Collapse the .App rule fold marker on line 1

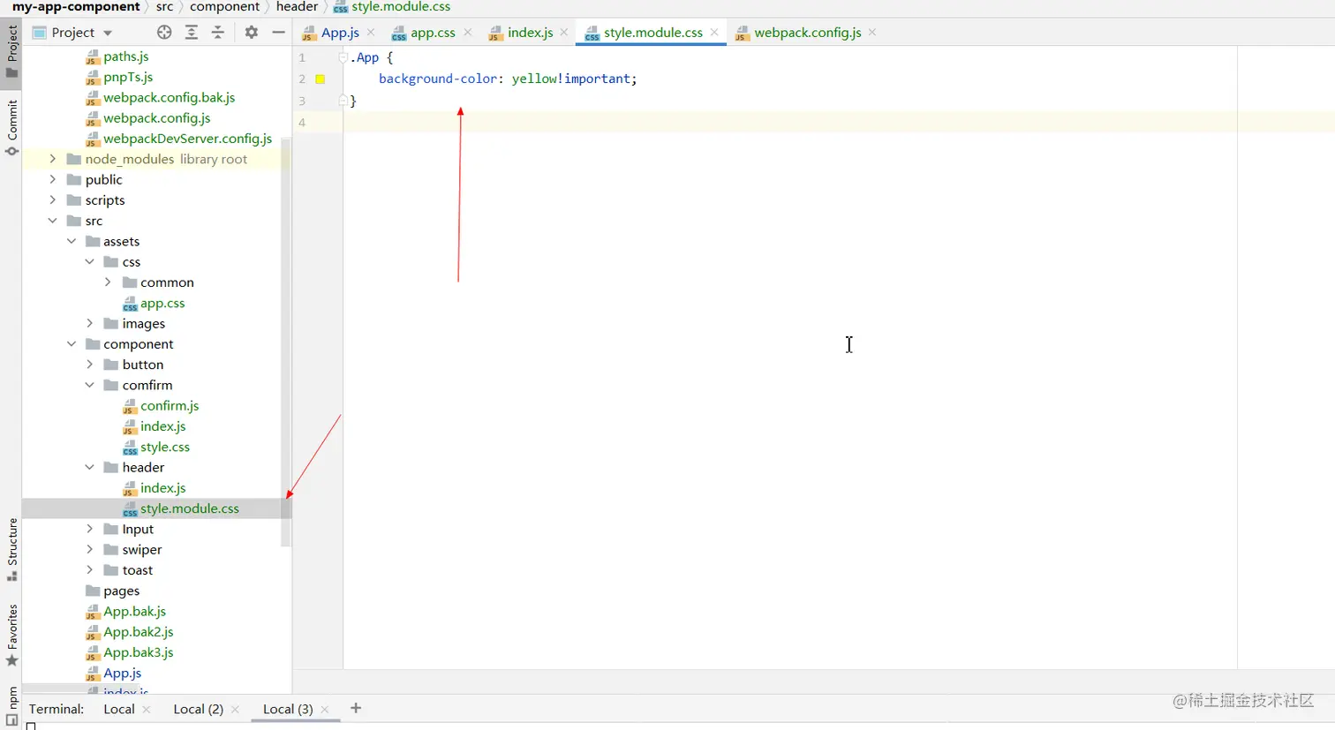tap(343, 57)
